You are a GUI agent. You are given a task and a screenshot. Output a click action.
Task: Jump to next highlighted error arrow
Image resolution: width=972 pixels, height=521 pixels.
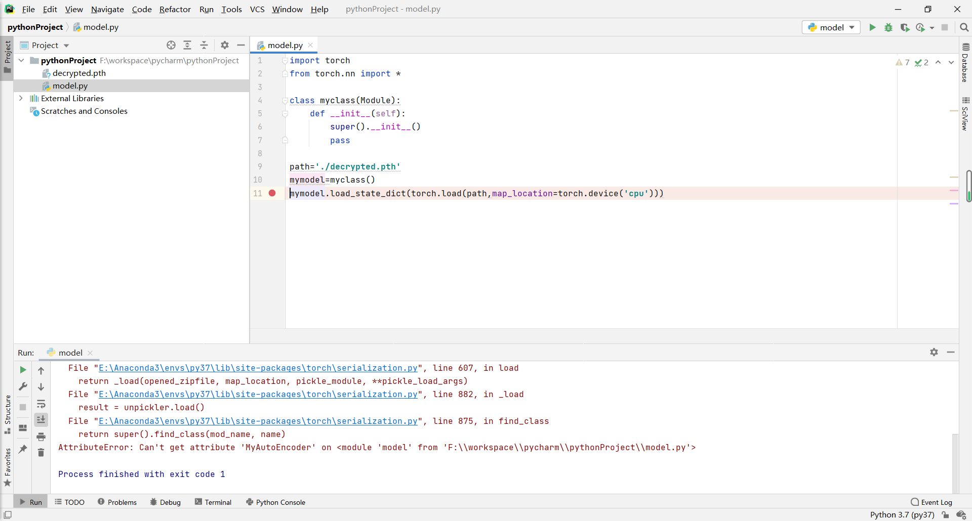951,62
